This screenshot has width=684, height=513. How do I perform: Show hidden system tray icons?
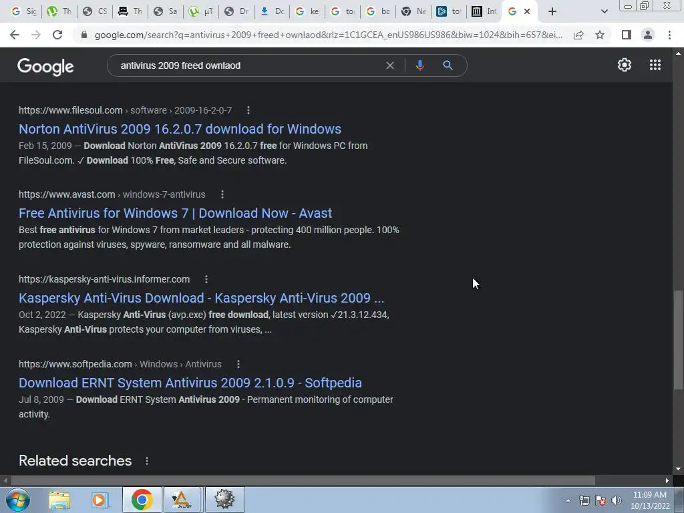pyautogui.click(x=568, y=500)
